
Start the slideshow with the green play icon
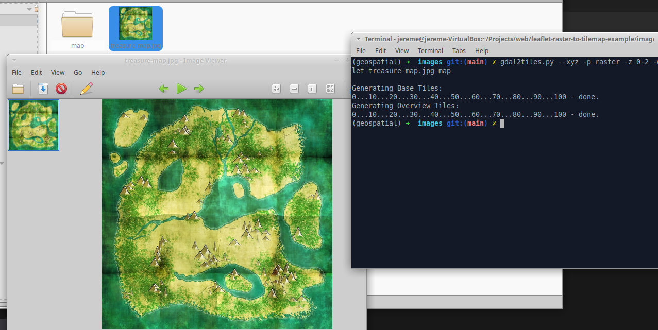[181, 89]
